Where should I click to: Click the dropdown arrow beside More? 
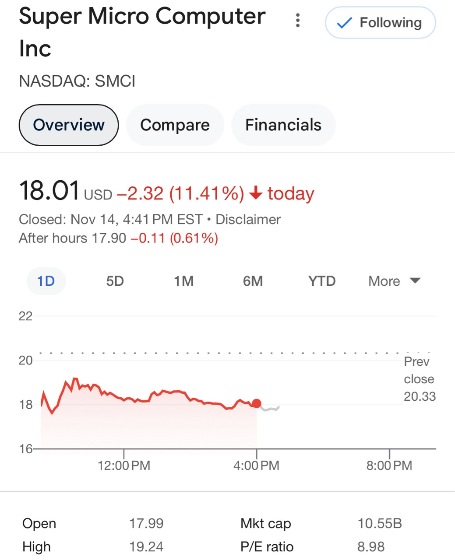point(415,280)
